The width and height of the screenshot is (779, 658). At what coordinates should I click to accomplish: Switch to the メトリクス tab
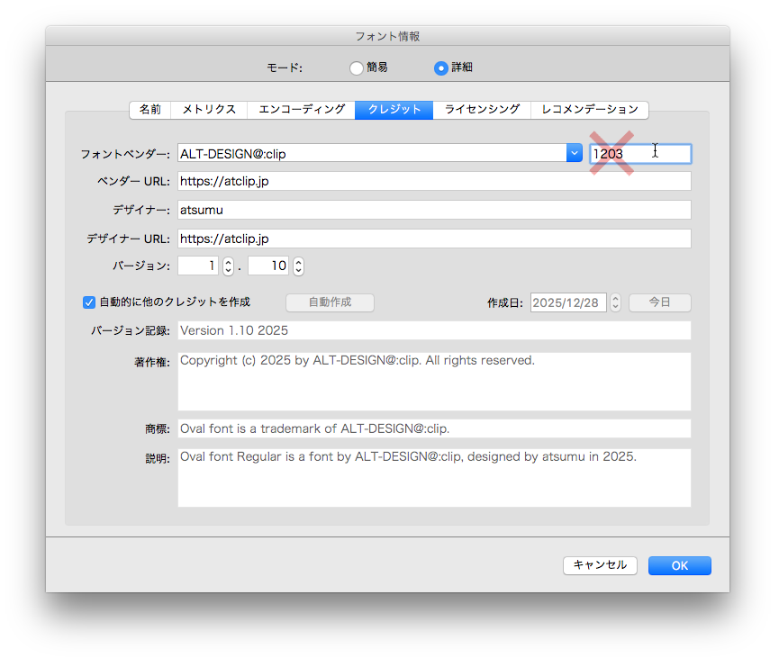[x=208, y=110]
